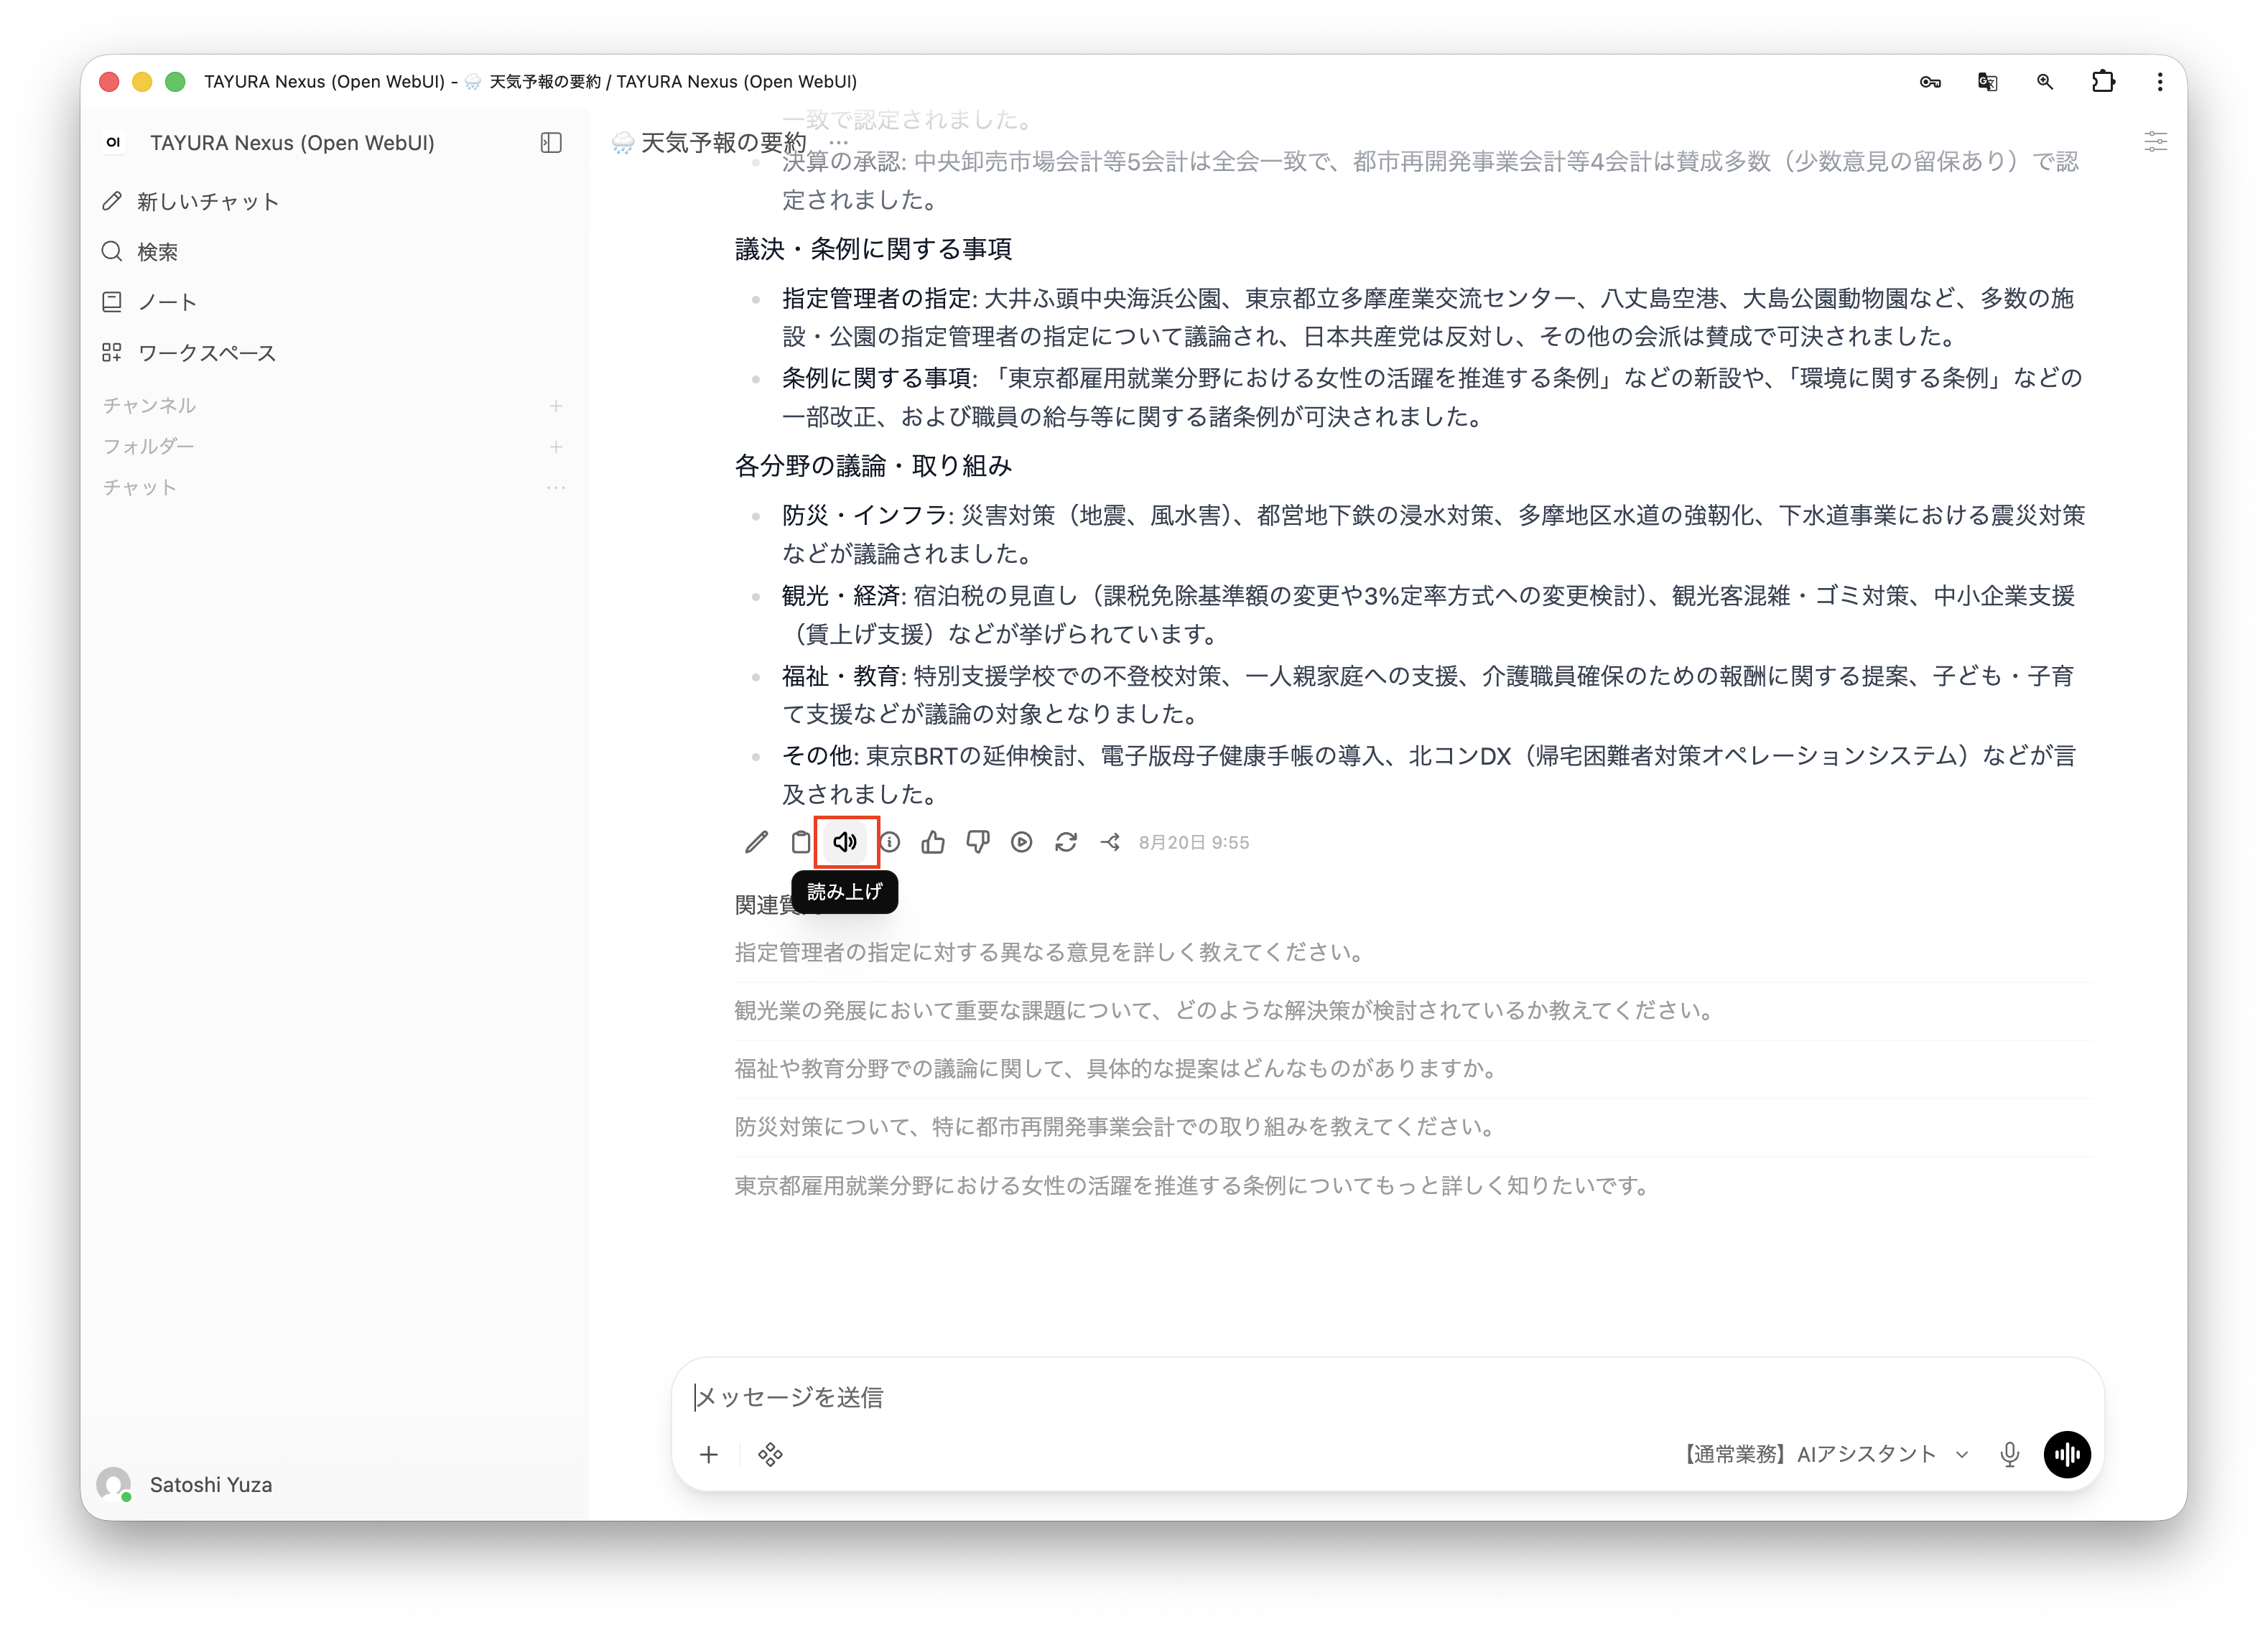2268x1627 pixels.
Task: Click the browser password key icon
Action: click(1930, 82)
